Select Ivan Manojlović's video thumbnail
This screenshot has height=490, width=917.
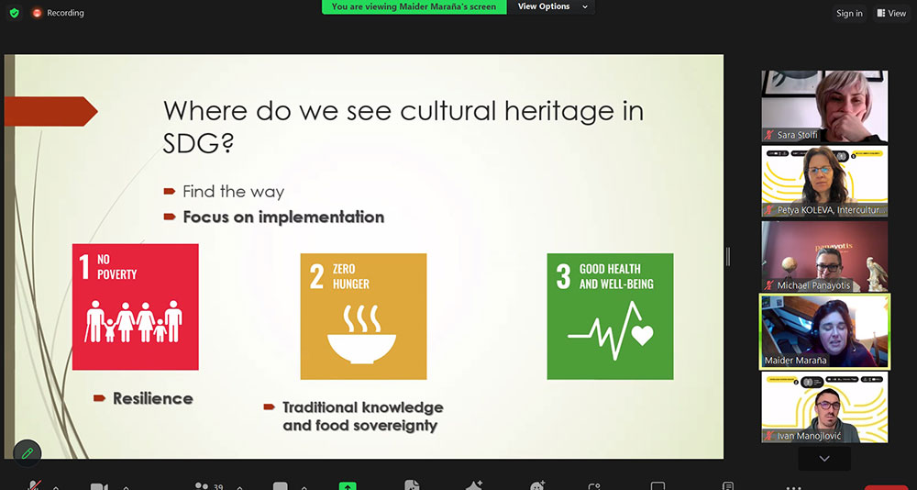point(824,406)
